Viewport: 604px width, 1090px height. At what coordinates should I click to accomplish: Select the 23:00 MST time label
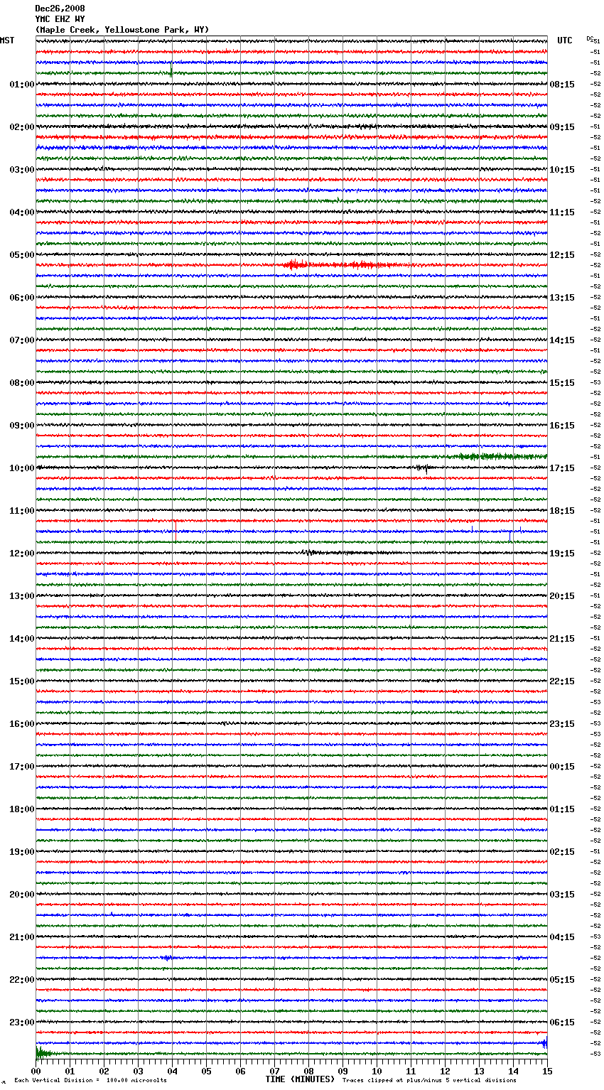pyautogui.click(x=21, y=1022)
